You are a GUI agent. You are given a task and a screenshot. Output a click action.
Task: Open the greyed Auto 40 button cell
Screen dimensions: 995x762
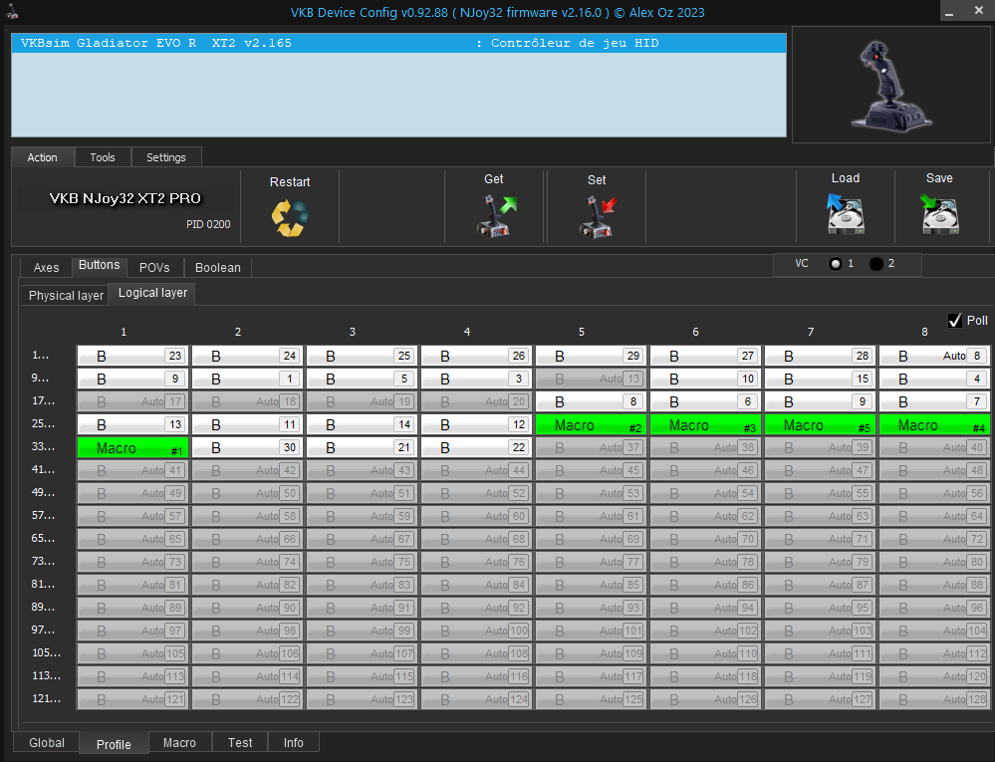934,447
